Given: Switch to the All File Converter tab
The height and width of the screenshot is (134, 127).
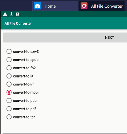Looking at the screenshot, I should (102, 6).
